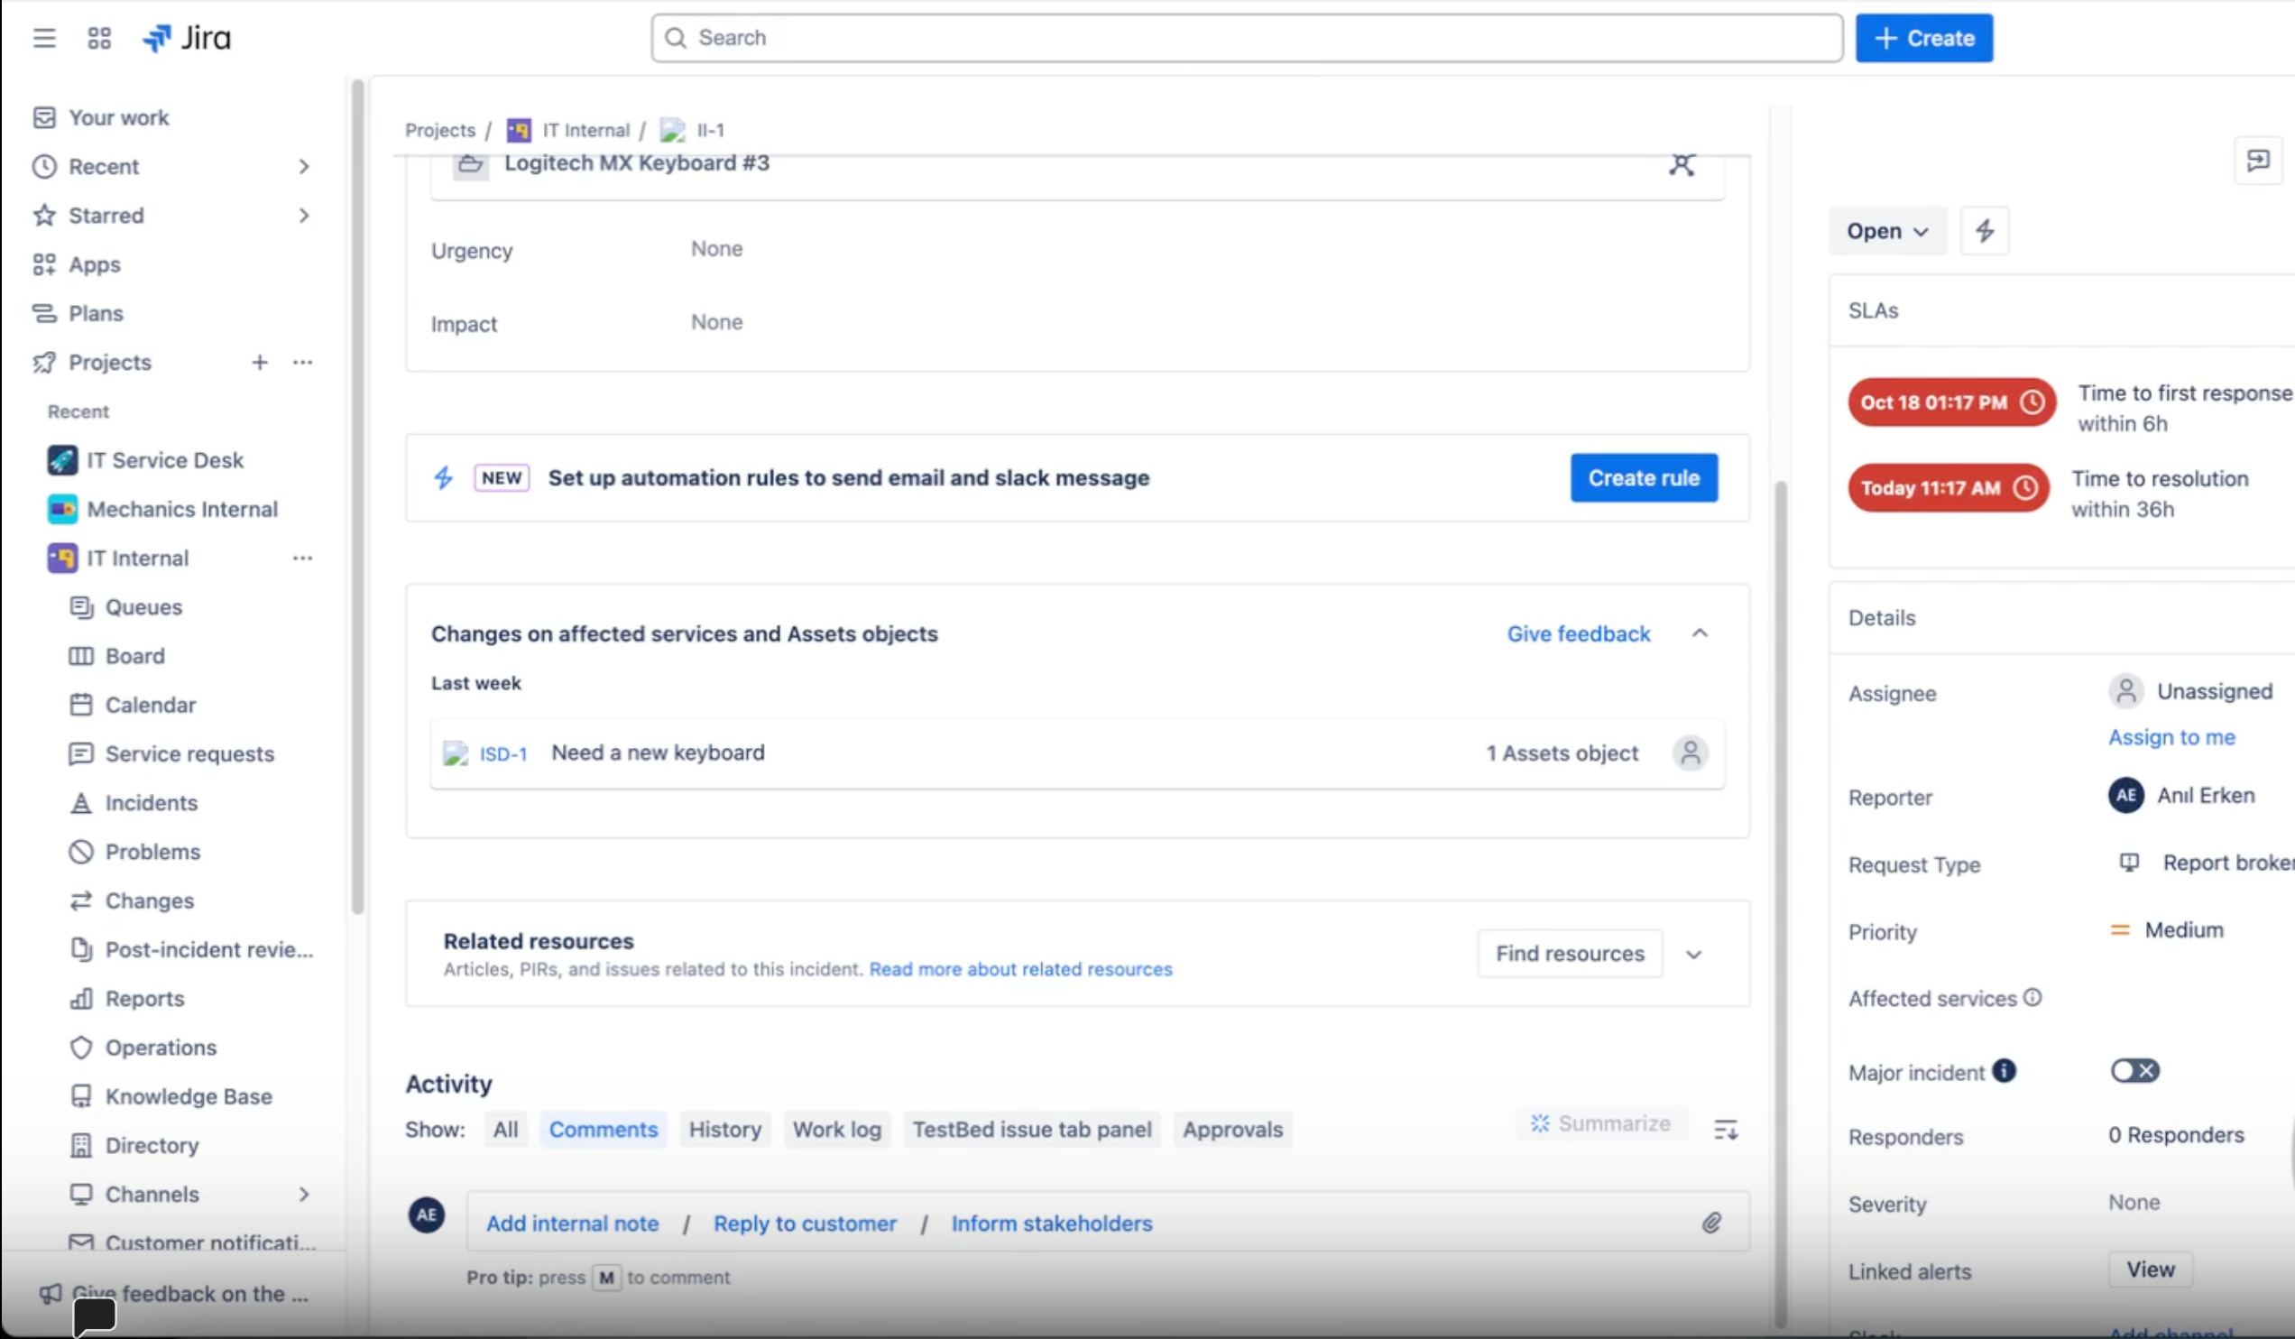Toggle the Major incident switch
The width and height of the screenshot is (2295, 1339).
coord(2134,1070)
